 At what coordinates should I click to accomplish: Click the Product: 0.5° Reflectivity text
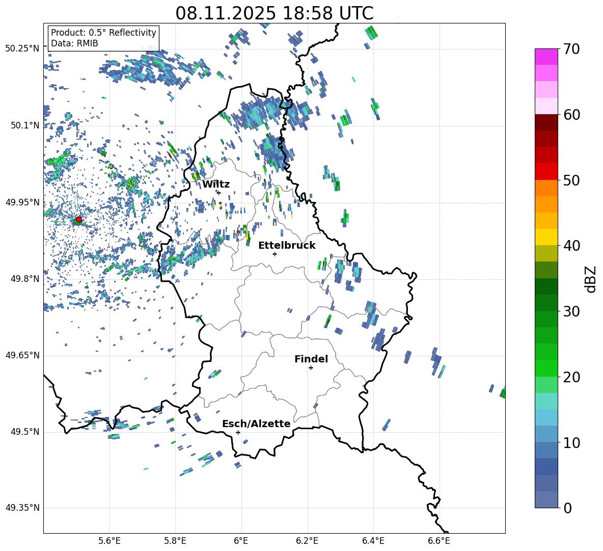coord(103,33)
